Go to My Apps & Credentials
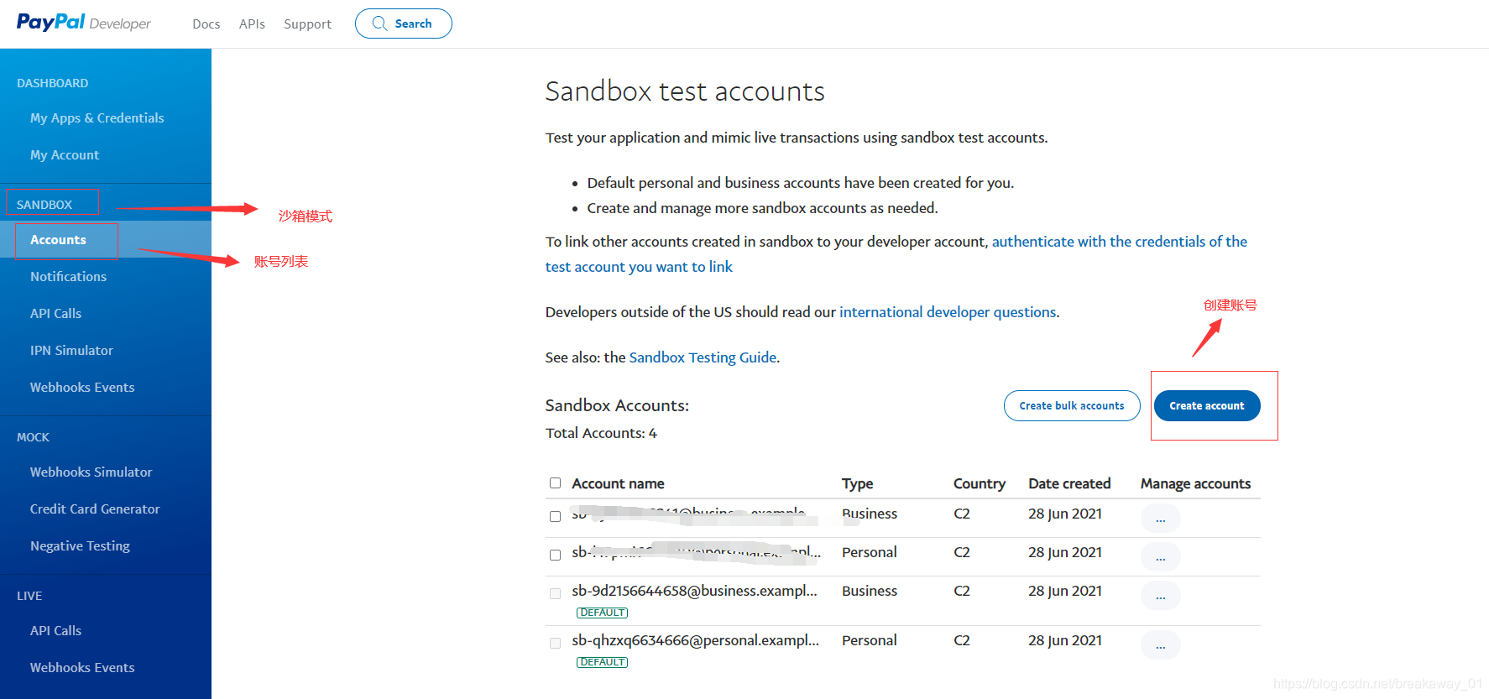Screen dimensions: 1489x699 [x=97, y=117]
